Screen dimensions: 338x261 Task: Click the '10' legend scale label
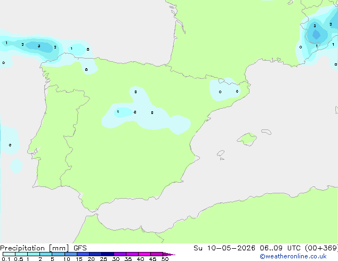pos(67,259)
